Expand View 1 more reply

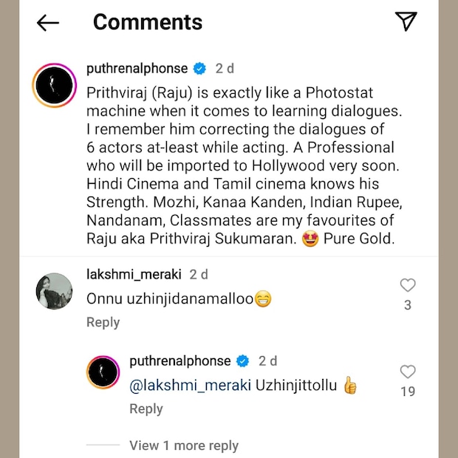(x=183, y=445)
